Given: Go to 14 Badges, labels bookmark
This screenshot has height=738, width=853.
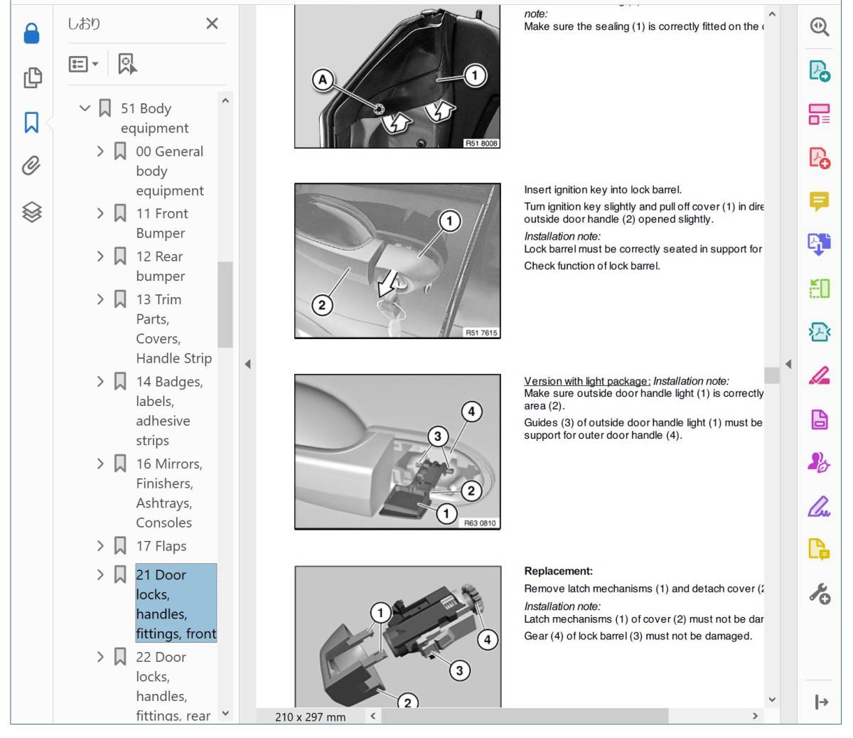Looking at the screenshot, I should (169, 411).
